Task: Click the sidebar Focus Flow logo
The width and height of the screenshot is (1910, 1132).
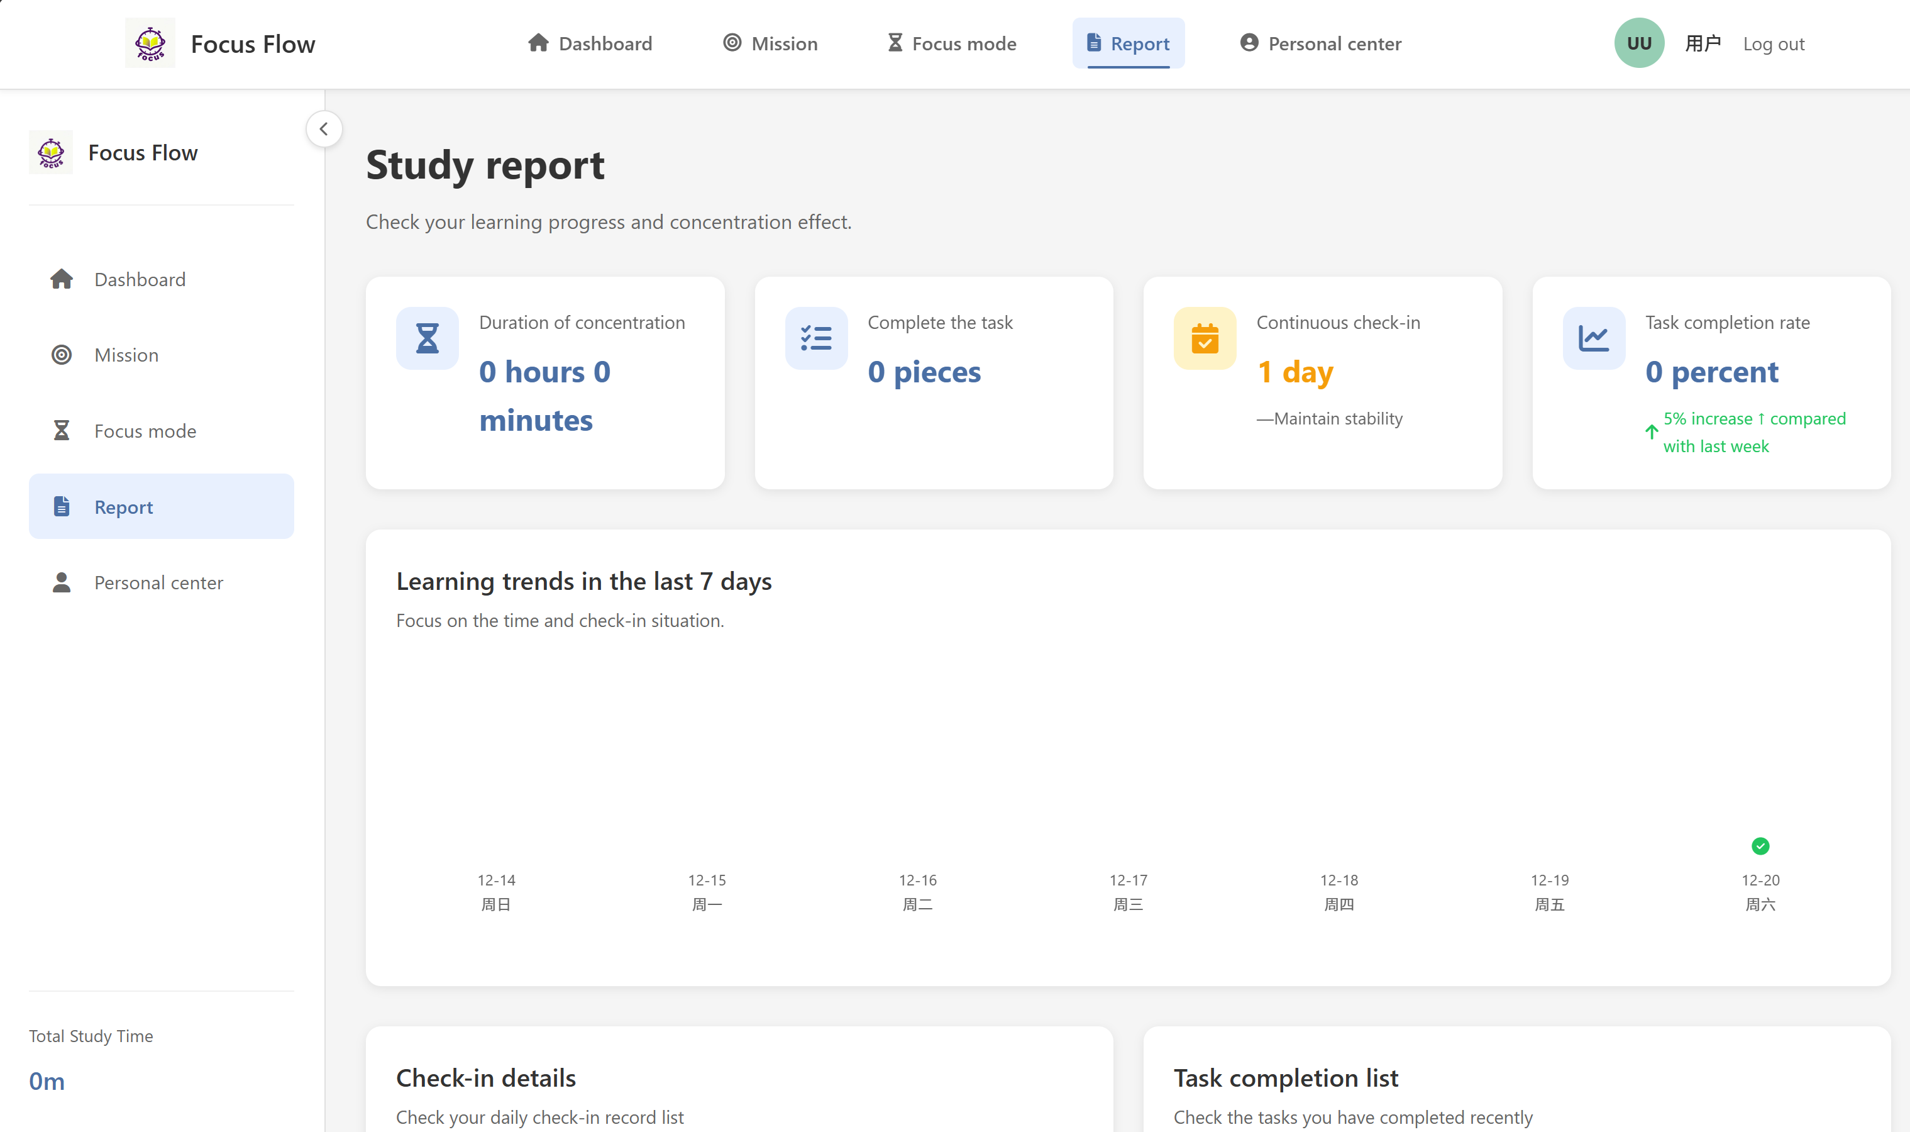Action: (x=51, y=153)
